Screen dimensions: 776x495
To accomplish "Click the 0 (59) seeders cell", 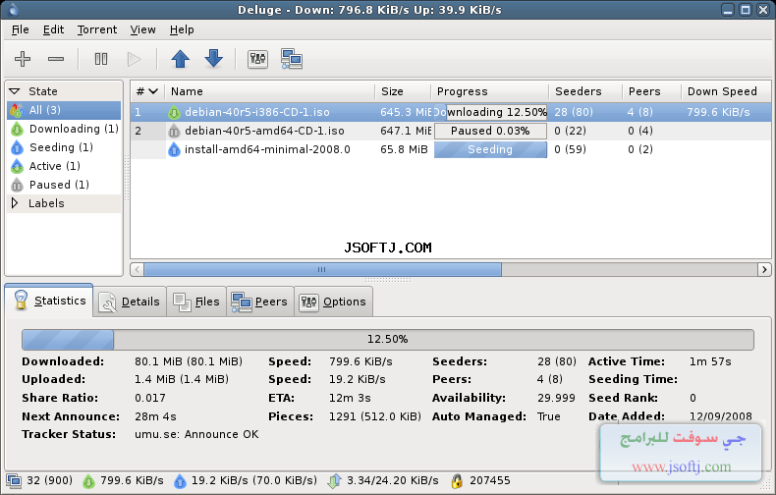I will click(x=570, y=149).
